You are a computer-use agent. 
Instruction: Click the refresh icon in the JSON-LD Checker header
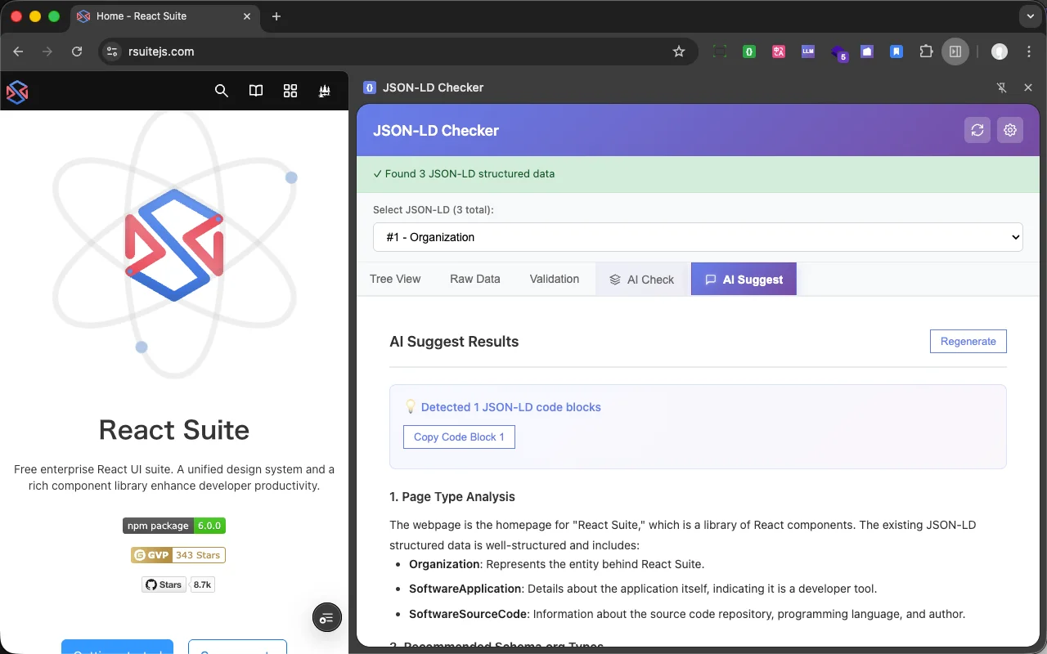[x=977, y=130]
